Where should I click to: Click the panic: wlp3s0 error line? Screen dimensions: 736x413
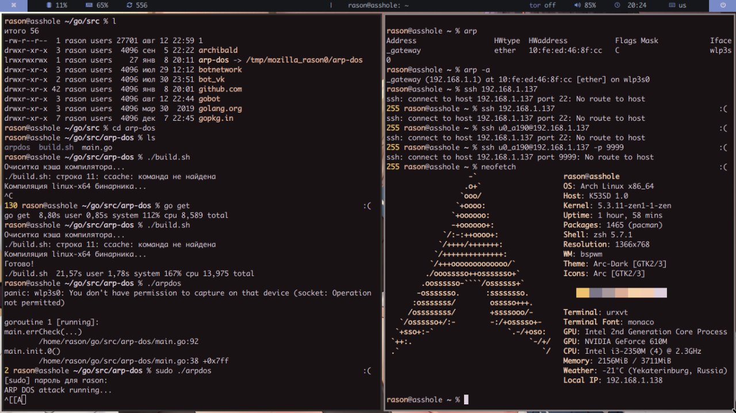coord(187,297)
